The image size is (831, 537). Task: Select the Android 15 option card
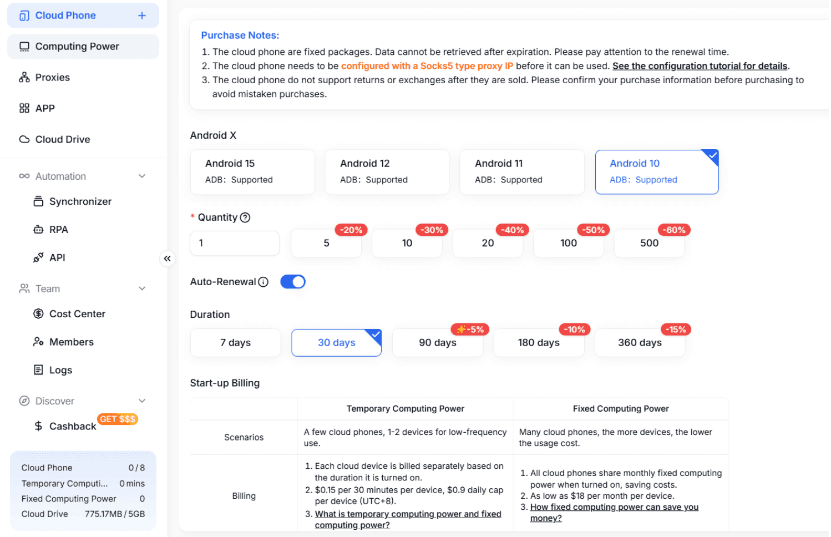(x=252, y=172)
